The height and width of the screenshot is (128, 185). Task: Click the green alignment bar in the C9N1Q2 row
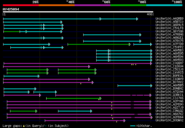(24, 111)
